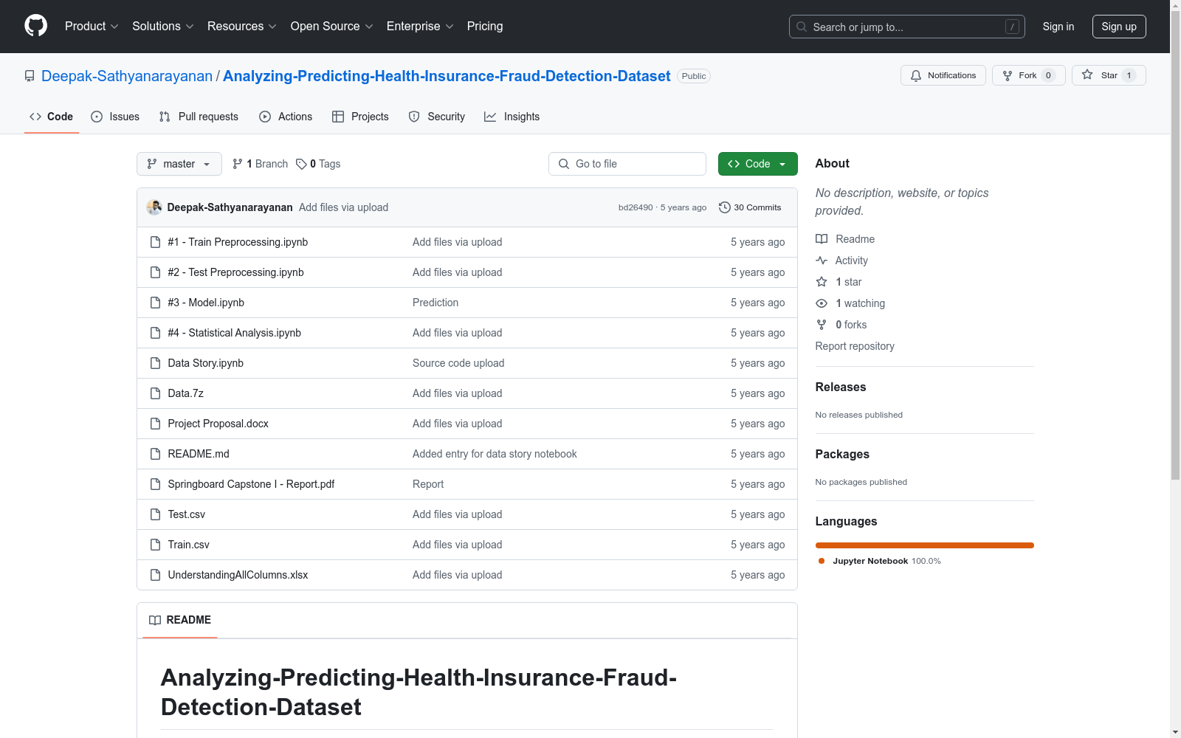The width and height of the screenshot is (1181, 738).
Task: Switch to the Pull requests tab
Action: tap(198, 117)
